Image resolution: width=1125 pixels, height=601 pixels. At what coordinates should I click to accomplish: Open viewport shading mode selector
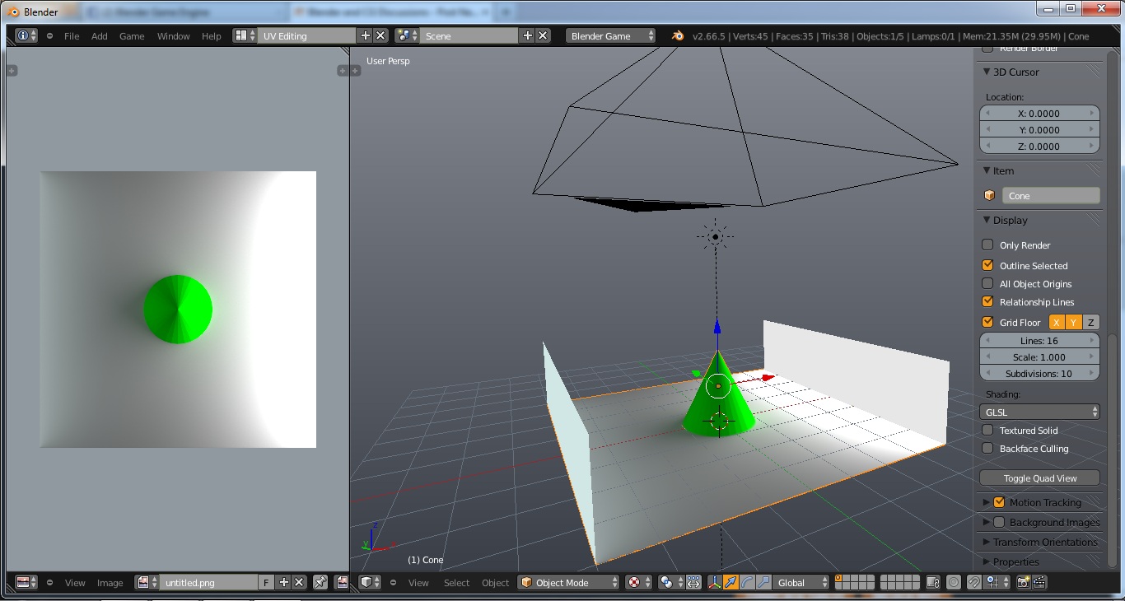[x=637, y=582]
